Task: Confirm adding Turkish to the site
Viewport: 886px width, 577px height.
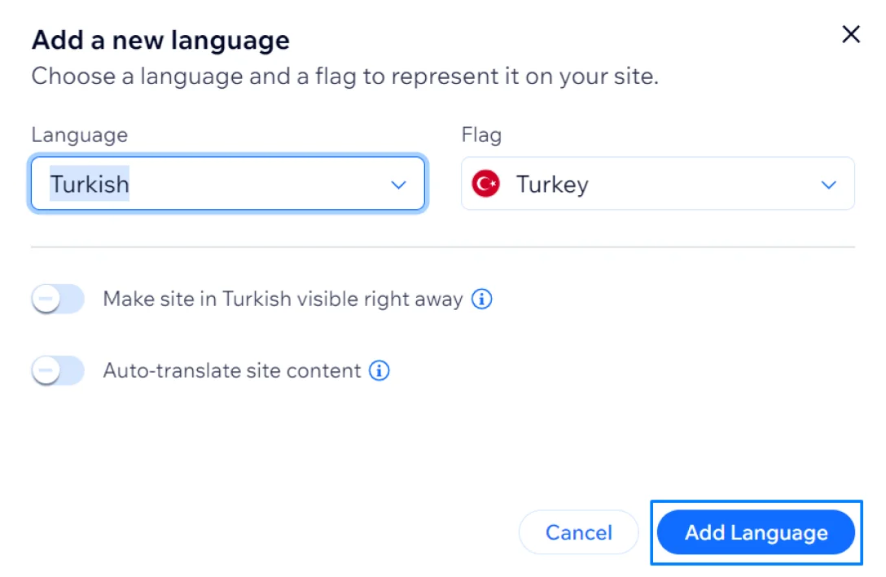Action: point(756,532)
